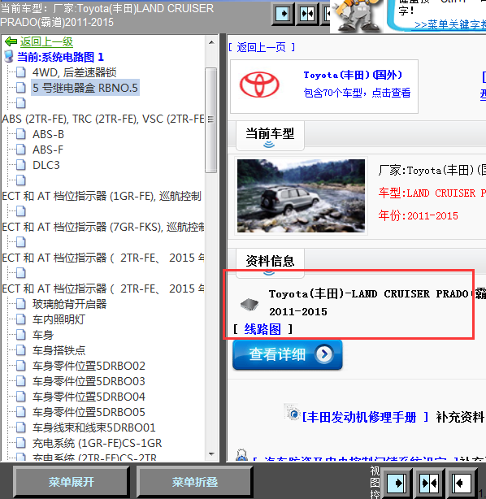Screen dimensions: 486x499
Task: Click ECT 和 AT 档位指示器 (7GR-FKS) entry
Action: (103, 227)
